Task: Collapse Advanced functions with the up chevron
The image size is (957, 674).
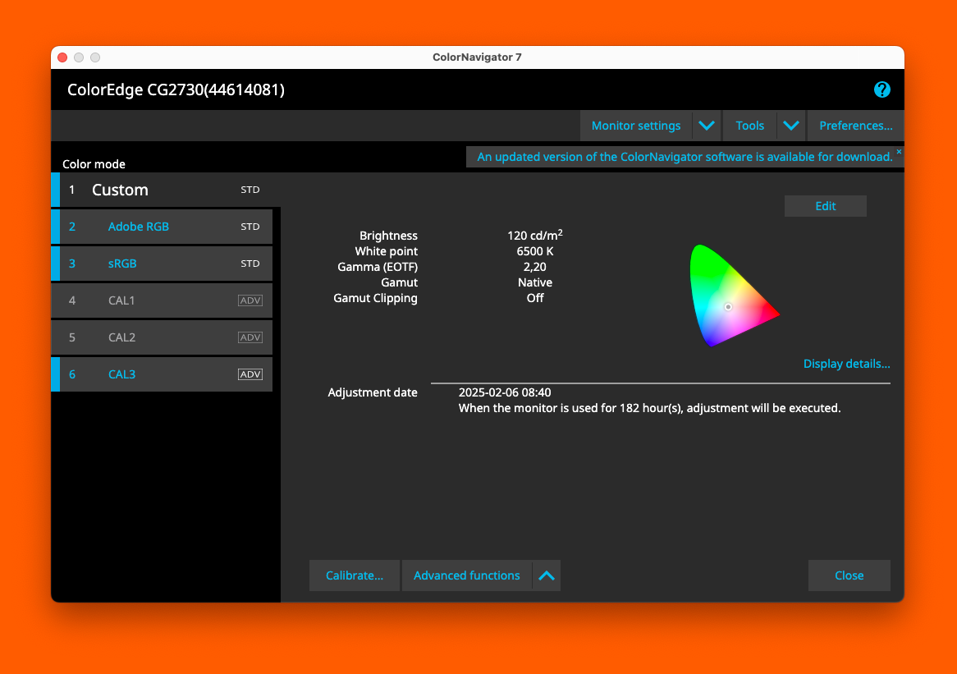Action: pos(547,575)
